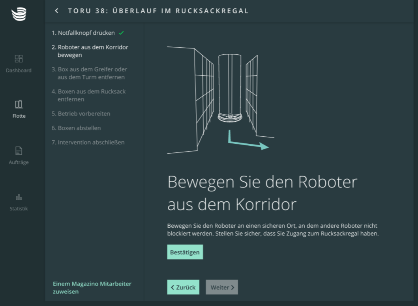Click the page title TORU 38: Überlauf im Rucksackregal
The width and height of the screenshot is (418, 306).
[158, 11]
